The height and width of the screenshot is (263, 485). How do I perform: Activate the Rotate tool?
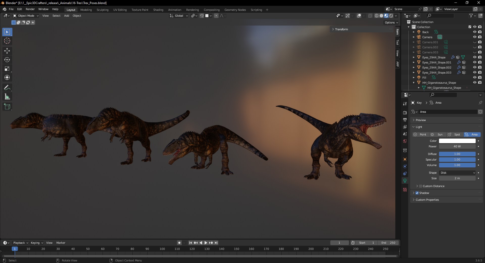pyautogui.click(x=7, y=60)
